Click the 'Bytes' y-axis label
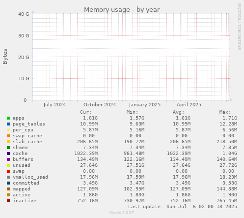Screen dimensions: 244x218 (5, 57)
